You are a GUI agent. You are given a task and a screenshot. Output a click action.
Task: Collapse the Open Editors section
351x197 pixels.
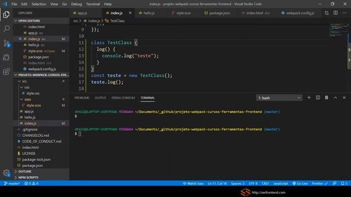point(41,21)
